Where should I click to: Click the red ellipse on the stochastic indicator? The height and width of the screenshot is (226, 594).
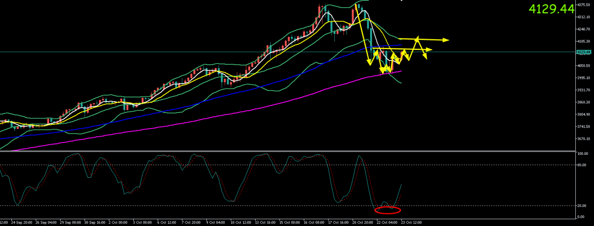[387, 210]
